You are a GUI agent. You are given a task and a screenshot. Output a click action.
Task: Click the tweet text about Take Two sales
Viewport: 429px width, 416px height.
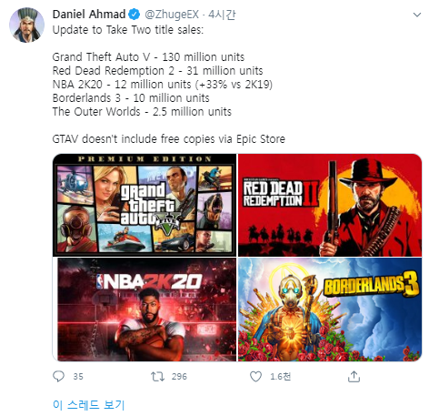click(x=128, y=30)
